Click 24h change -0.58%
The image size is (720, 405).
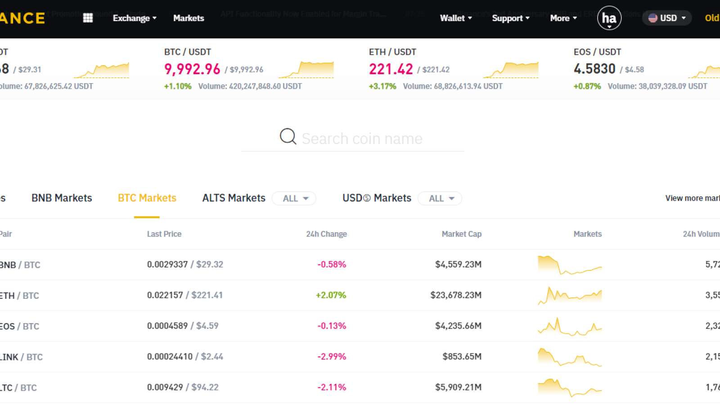332,265
